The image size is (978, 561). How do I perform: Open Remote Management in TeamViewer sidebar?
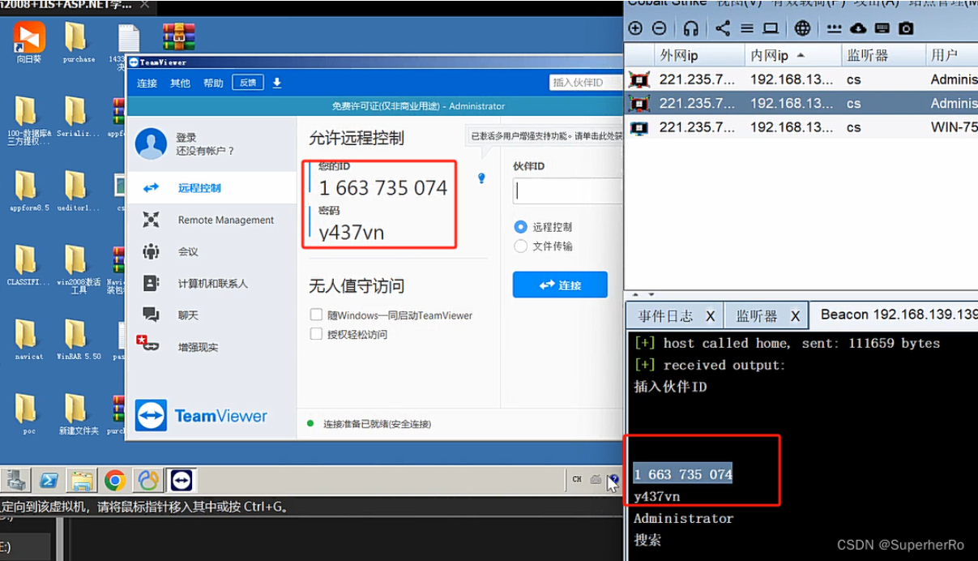point(211,220)
